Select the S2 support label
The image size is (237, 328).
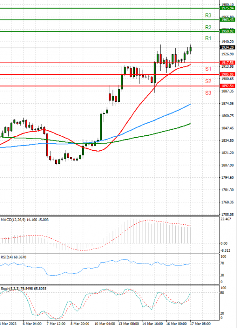point(208,81)
